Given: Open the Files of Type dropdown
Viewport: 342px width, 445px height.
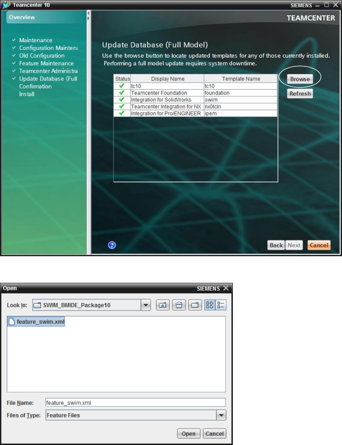Looking at the screenshot, I should pos(221,415).
